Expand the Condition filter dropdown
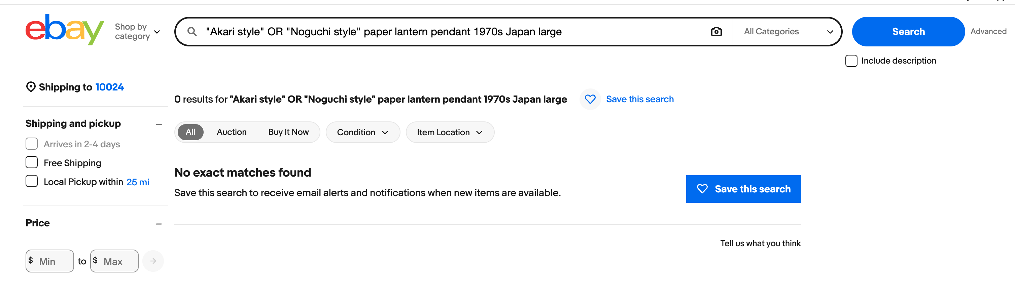 tap(362, 132)
